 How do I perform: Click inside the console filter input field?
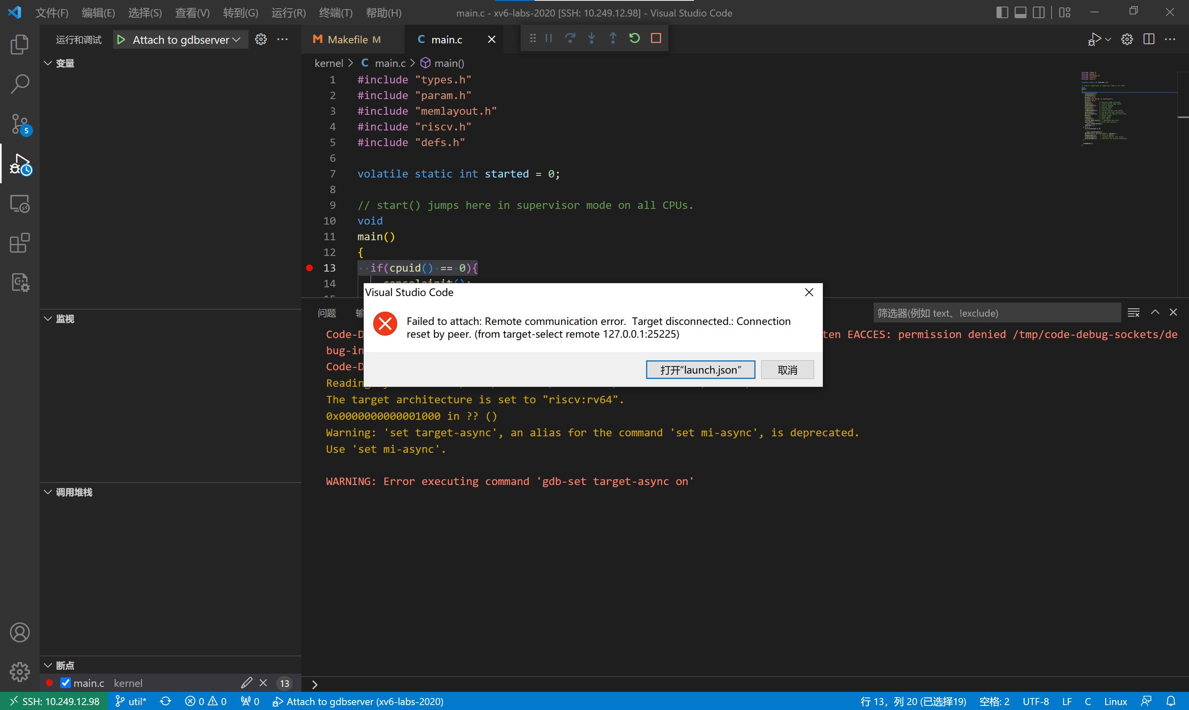pyautogui.click(x=995, y=313)
